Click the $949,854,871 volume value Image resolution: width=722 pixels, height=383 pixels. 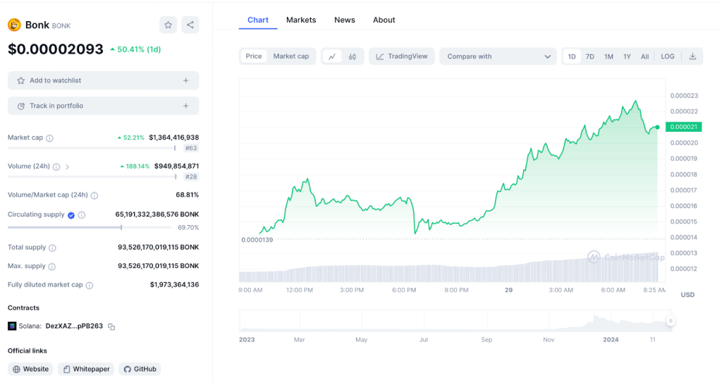click(x=176, y=166)
